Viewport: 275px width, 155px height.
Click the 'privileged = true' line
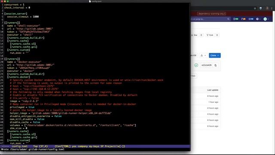22,107
